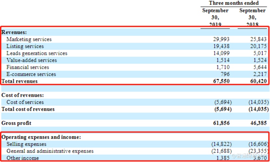Screen dimensions: 270x162
Task: Click the 60,420 Total revenues 2018 figure
Action: tap(258, 81)
